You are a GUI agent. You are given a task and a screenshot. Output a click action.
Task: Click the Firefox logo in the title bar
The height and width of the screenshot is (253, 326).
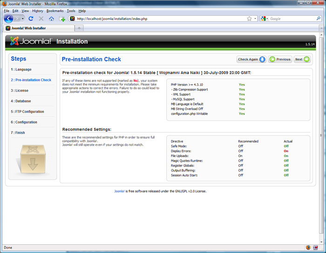[4, 4]
